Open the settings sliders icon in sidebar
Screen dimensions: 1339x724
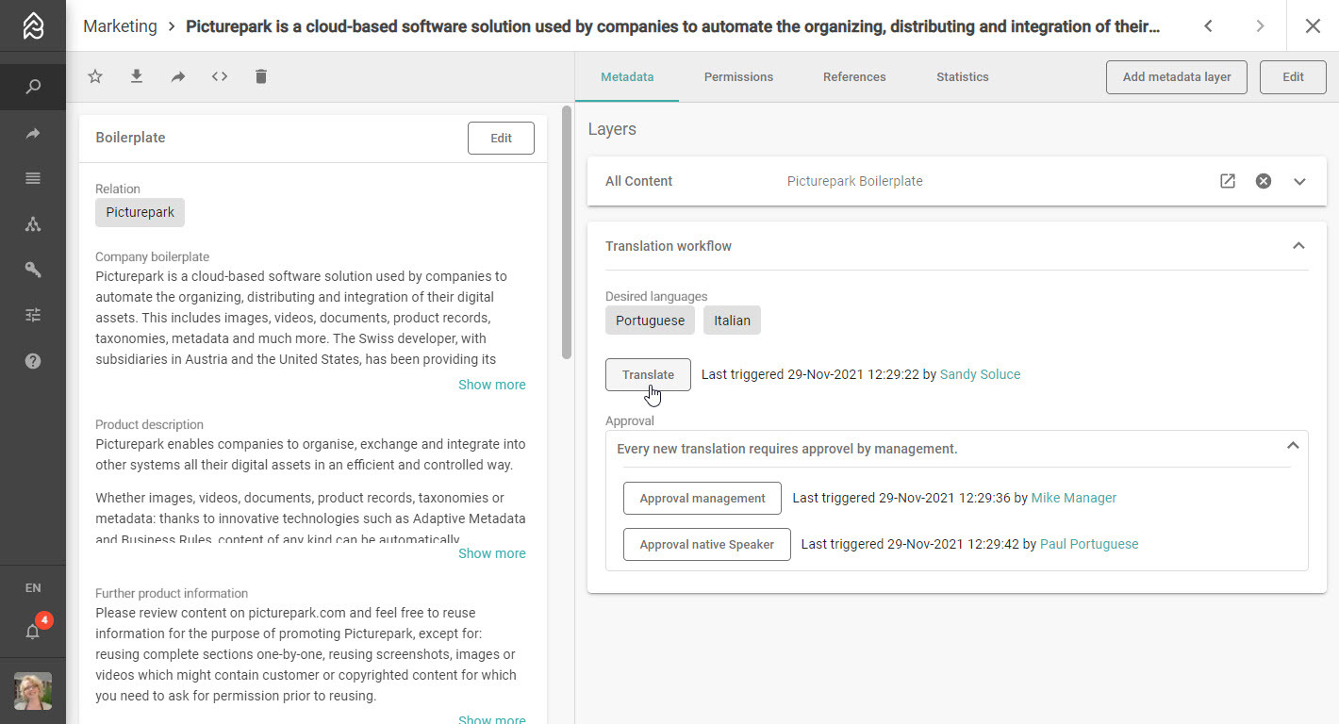coord(33,315)
